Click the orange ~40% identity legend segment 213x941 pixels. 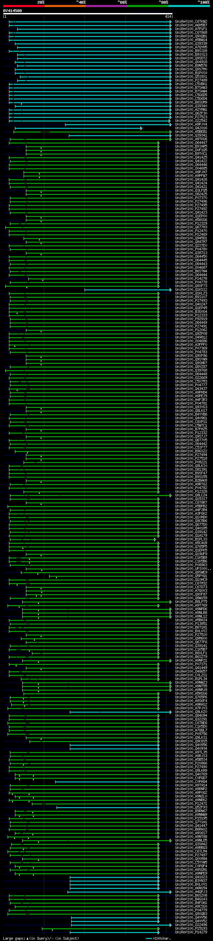click(x=65, y=6)
